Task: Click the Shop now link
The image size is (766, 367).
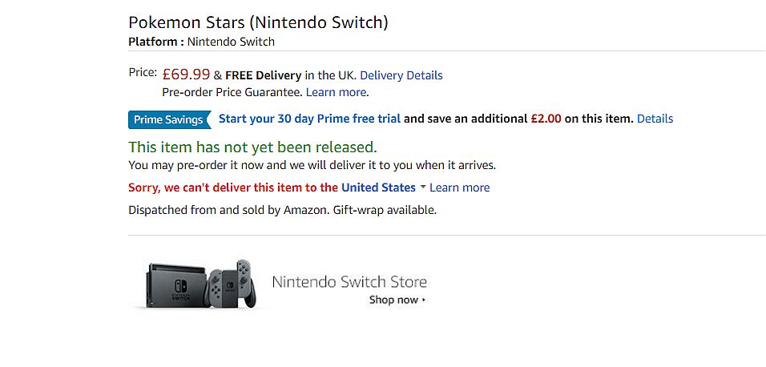Action: (x=393, y=300)
